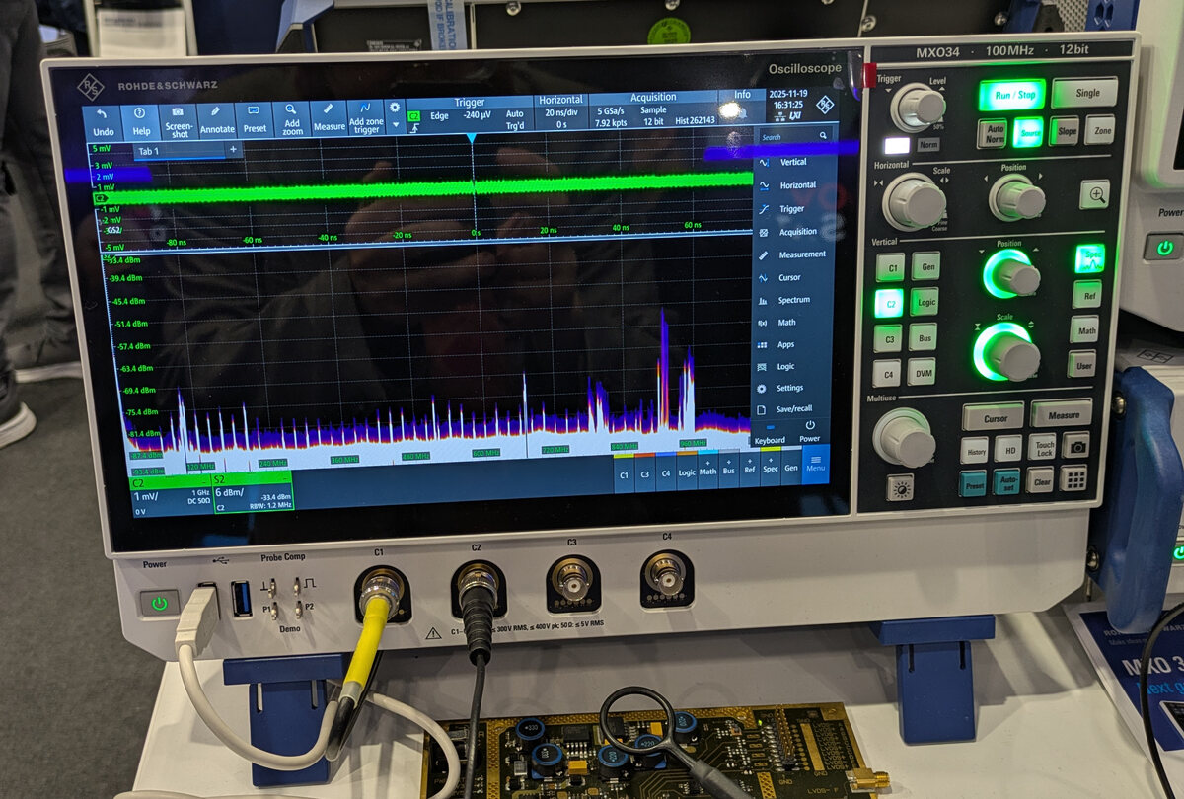Toggle the C1 hardware channel button
The width and height of the screenshot is (1184, 799).
890,267
